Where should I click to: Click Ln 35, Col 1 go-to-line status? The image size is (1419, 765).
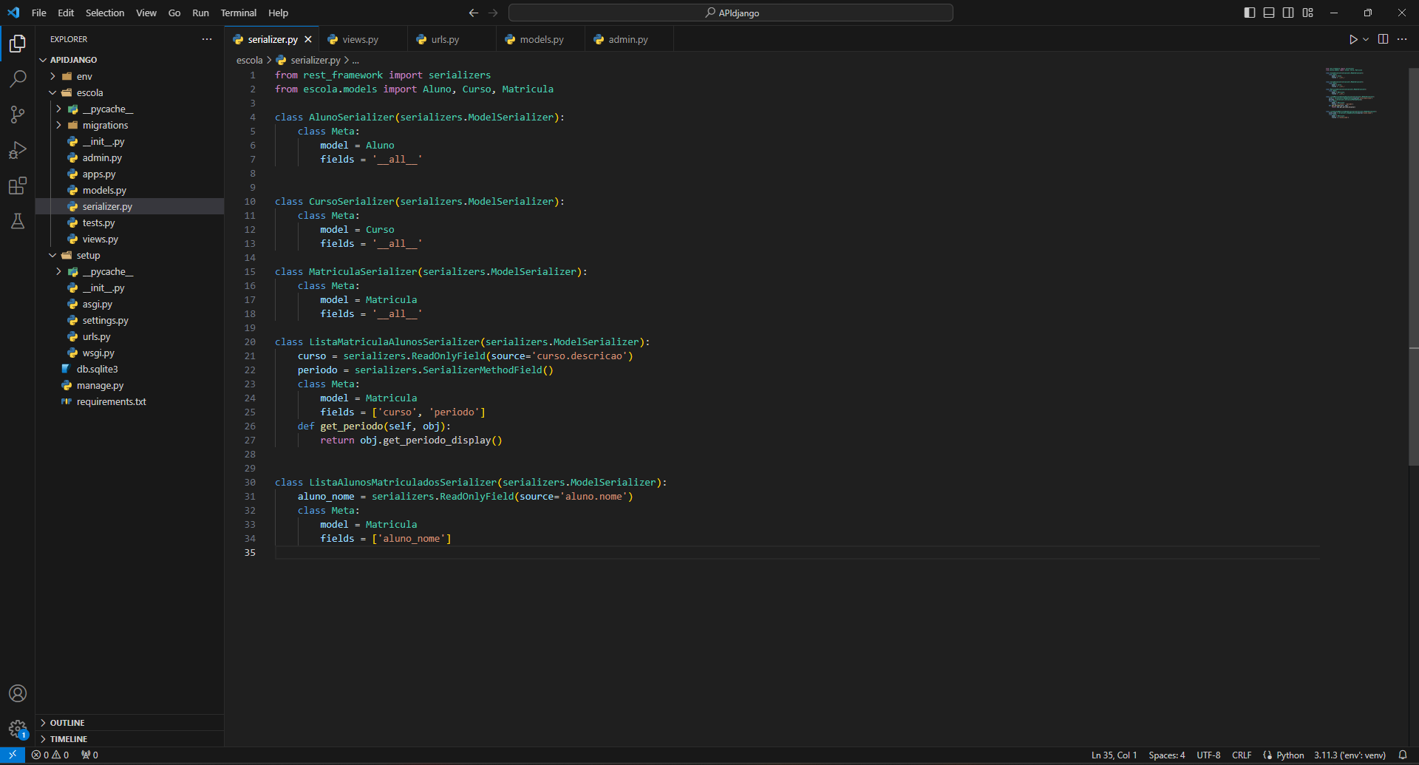(x=1114, y=755)
